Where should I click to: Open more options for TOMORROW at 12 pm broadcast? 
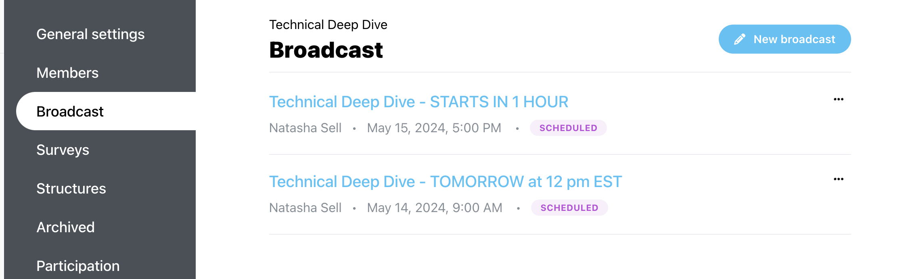click(839, 179)
